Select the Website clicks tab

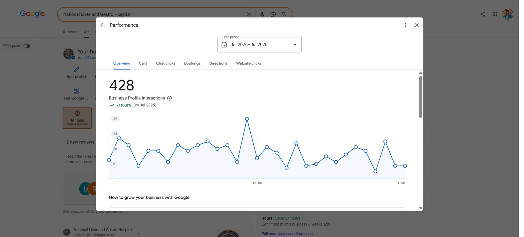click(249, 63)
